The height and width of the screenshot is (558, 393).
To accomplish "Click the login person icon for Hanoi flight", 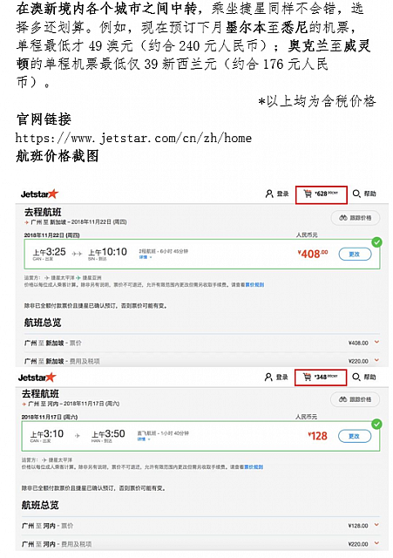I will 268,377.
